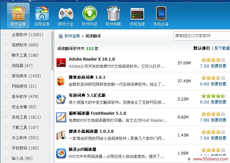Select 游戏娱乐 (1435) category
This screenshot has height=163, width=230.
tap(26, 76)
